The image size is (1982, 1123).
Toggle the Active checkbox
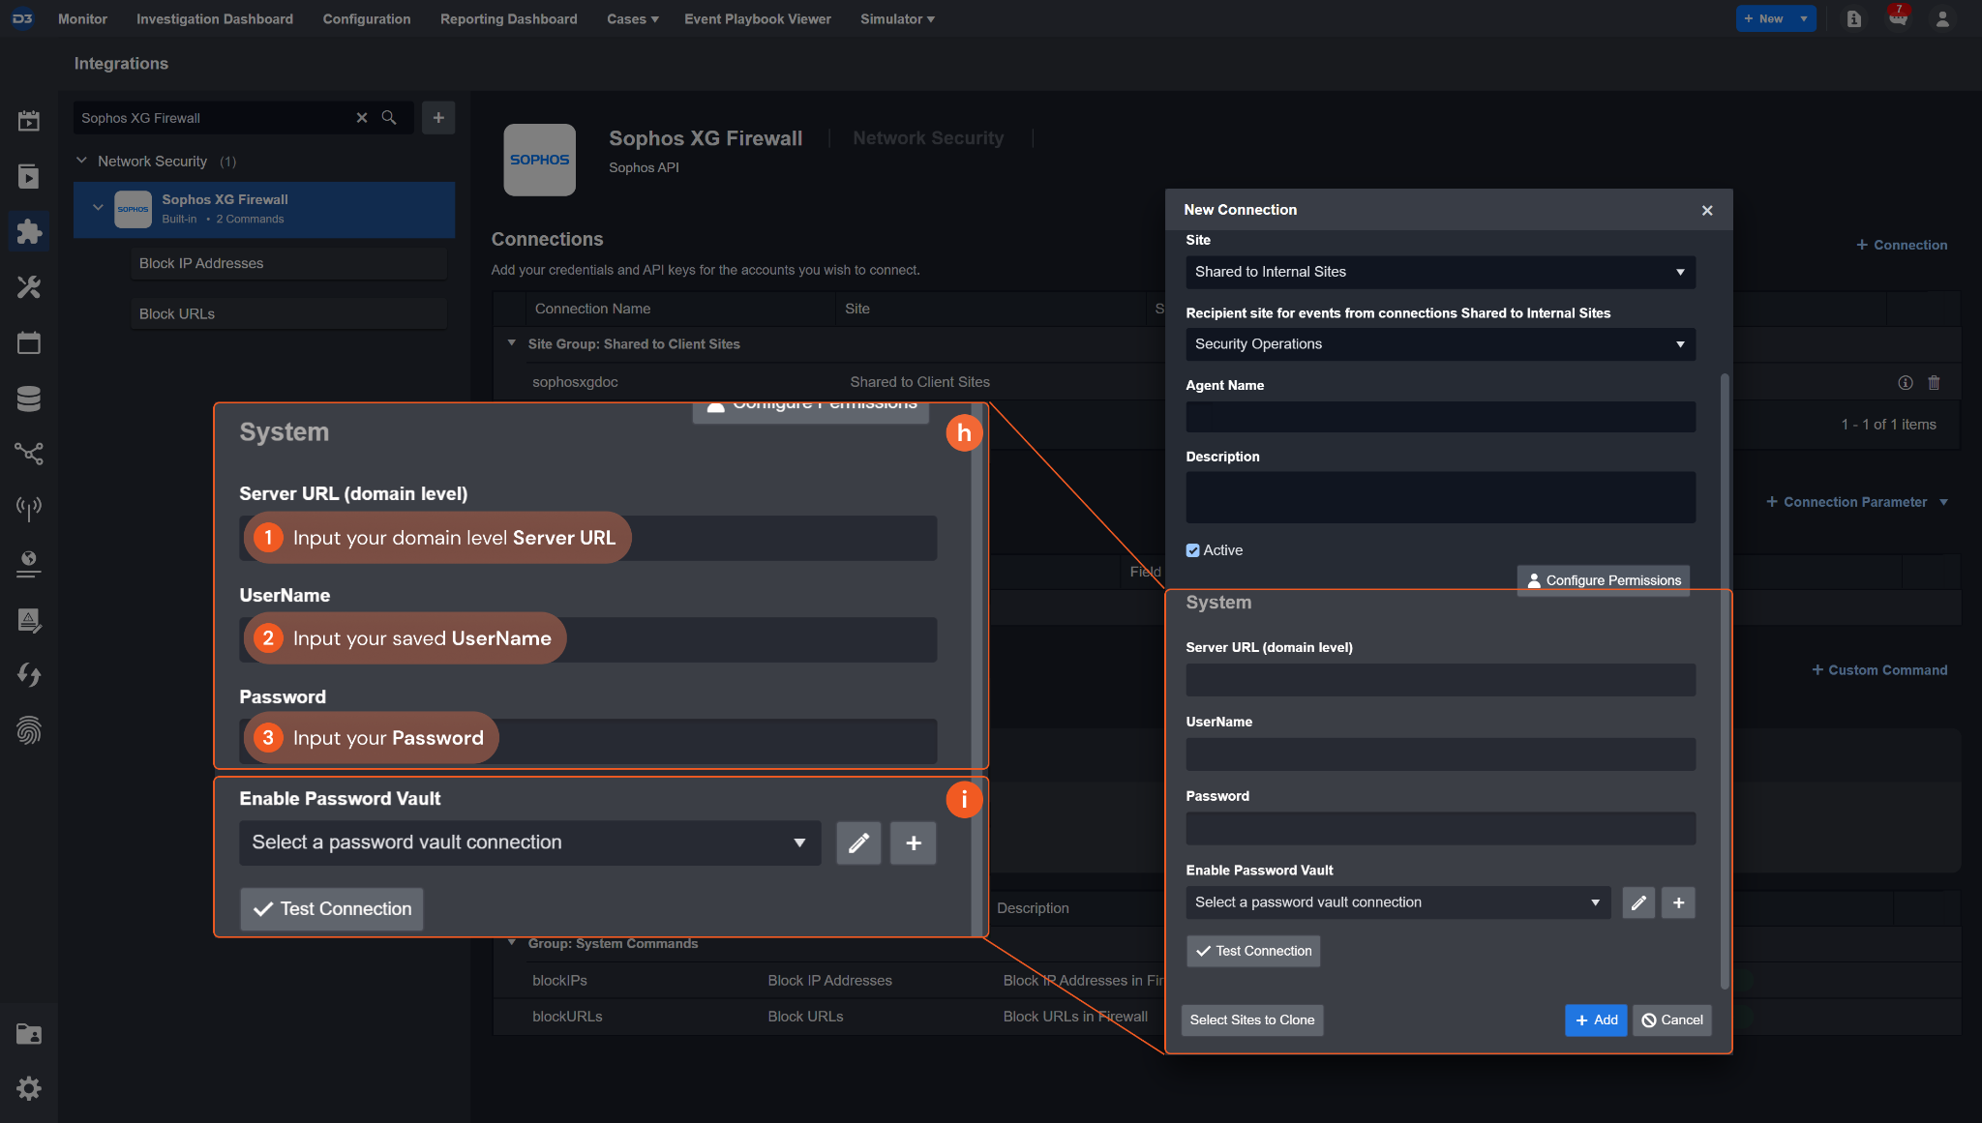point(1192,550)
